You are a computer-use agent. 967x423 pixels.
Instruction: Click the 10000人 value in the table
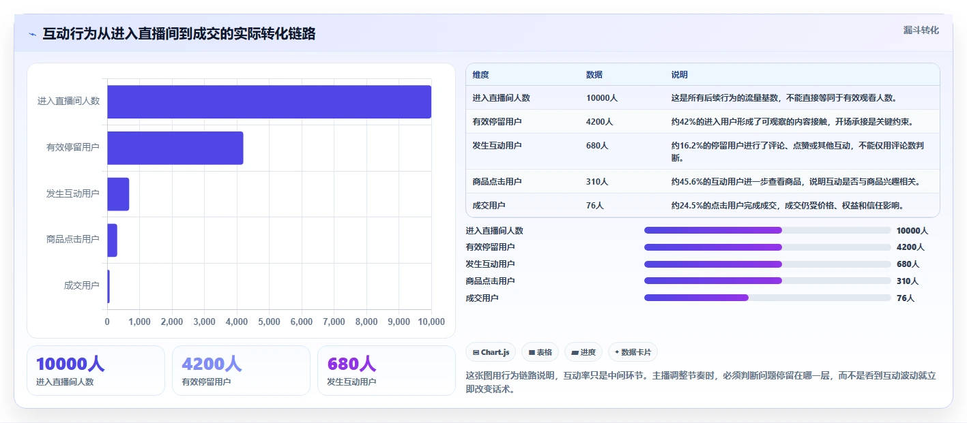click(x=602, y=98)
